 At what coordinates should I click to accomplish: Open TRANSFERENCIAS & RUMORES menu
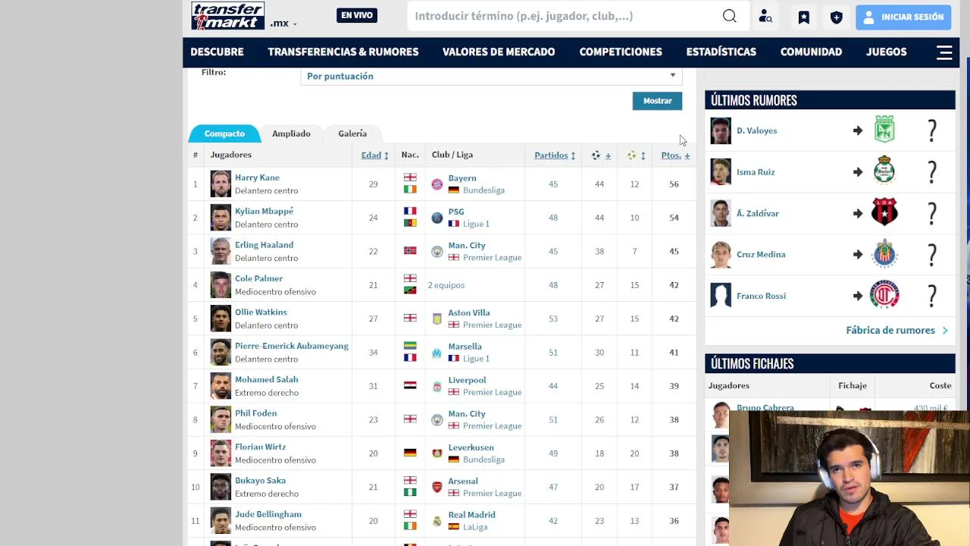coord(343,52)
